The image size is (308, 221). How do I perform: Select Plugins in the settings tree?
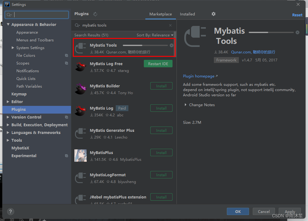click(37, 110)
